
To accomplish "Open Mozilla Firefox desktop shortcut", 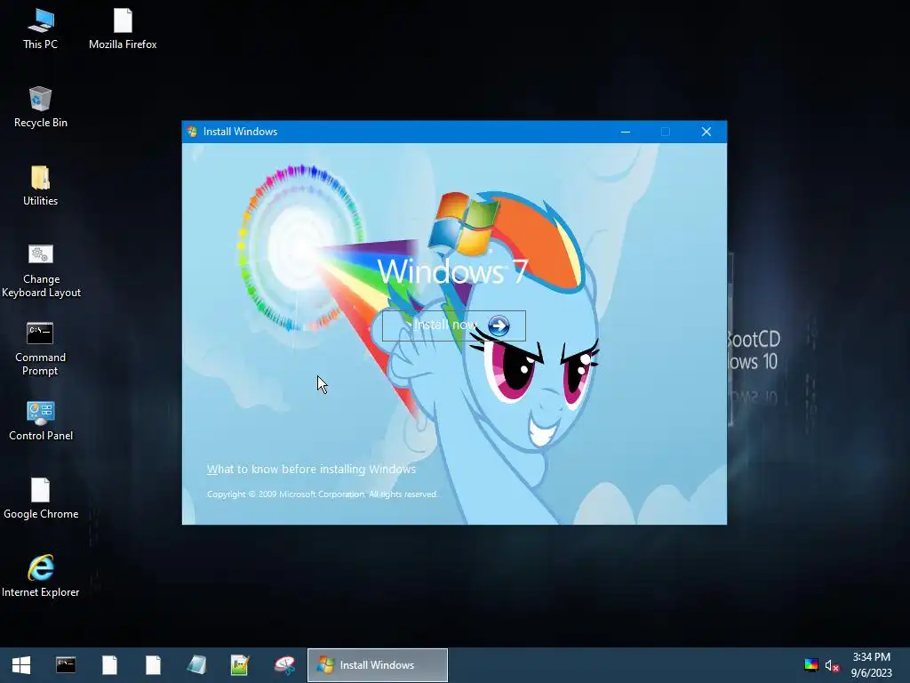I will coord(123,29).
